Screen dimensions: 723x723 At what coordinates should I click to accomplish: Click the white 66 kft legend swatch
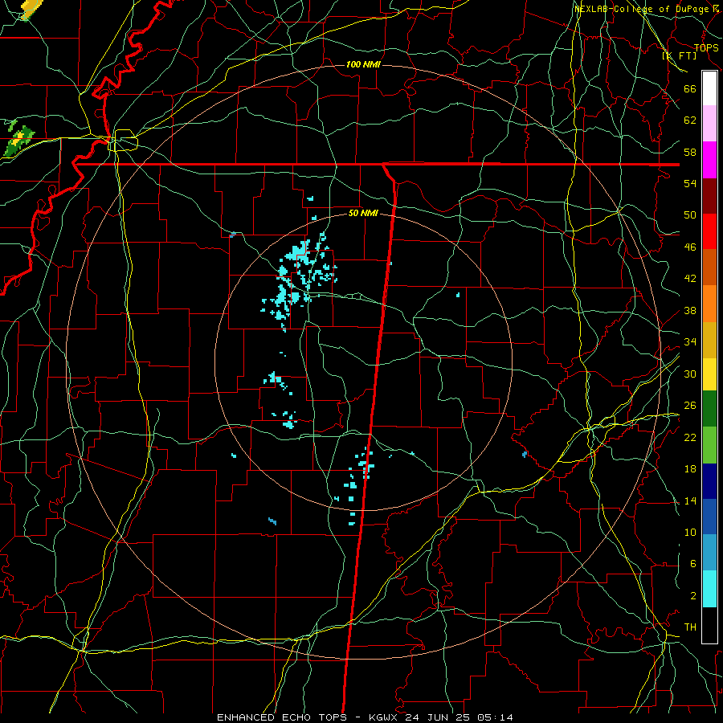tap(709, 88)
